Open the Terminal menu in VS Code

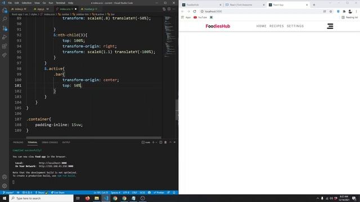point(61,3)
